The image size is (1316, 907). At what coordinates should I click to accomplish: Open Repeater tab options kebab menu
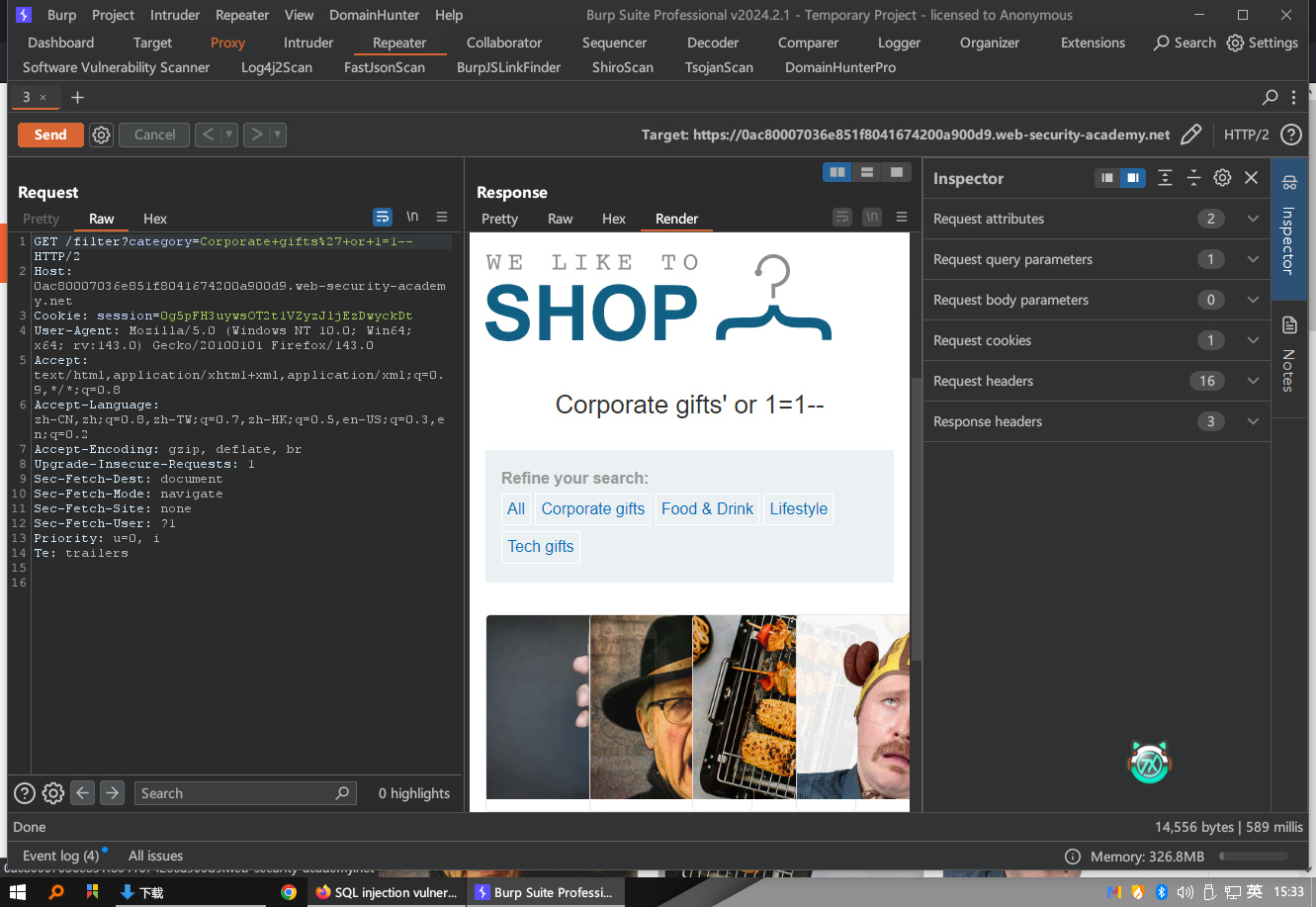coord(1294,97)
